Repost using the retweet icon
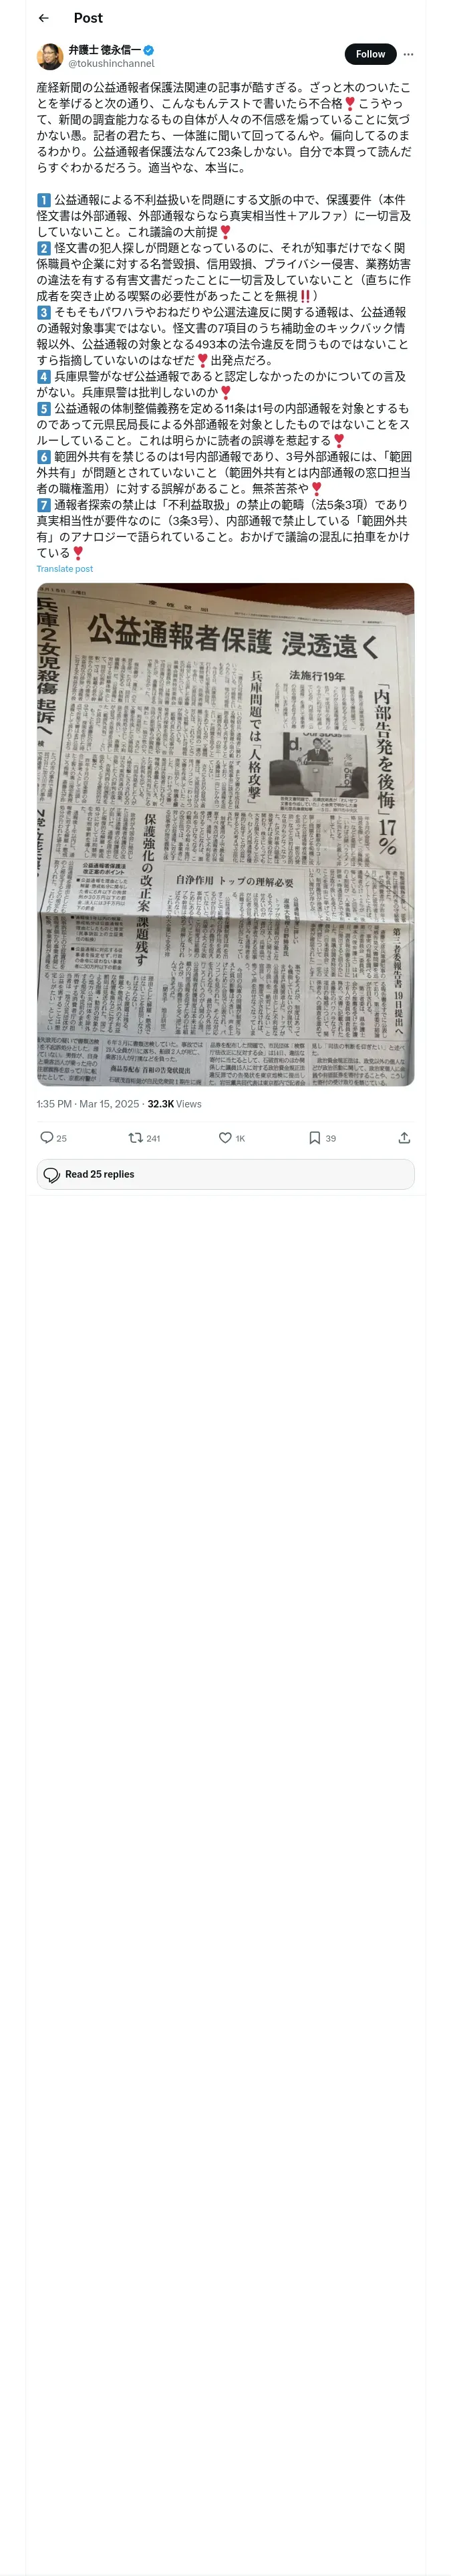Viewport: 451px width, 2576px height. [x=135, y=1137]
